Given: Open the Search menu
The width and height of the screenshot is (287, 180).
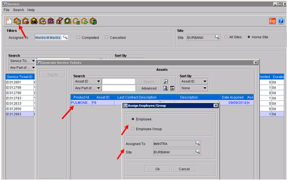Looking at the screenshot, I should pyautogui.click(x=19, y=10).
